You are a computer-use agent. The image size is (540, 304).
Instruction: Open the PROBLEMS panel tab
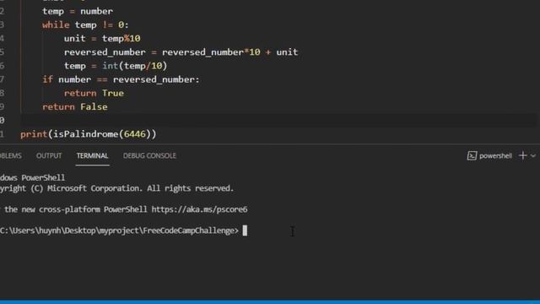pos(11,155)
